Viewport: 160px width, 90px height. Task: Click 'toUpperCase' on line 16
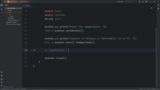point(83,42)
